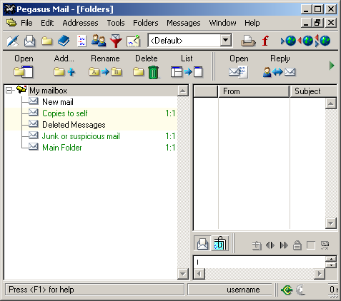Reply to the selected message
The height and width of the screenshot is (301, 341).
click(x=280, y=66)
